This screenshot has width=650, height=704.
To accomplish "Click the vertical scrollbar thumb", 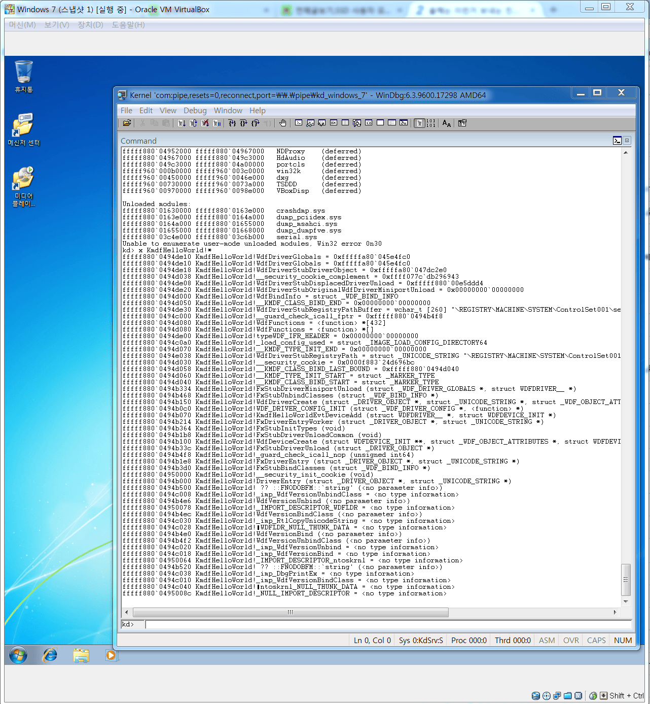I will pos(626,579).
